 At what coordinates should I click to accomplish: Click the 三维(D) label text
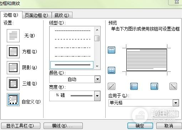coord(30,83)
